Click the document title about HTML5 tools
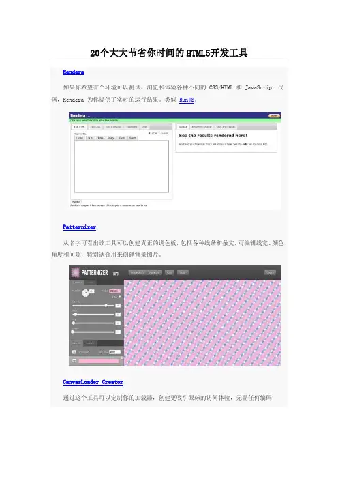This screenshot has width=338, height=479. (x=169, y=53)
